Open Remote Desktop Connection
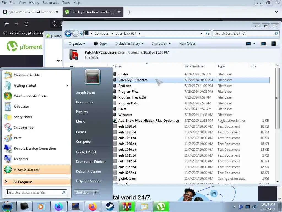 click(x=37, y=148)
